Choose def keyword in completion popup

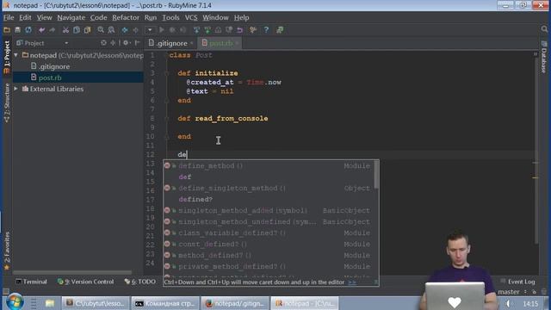click(269, 177)
